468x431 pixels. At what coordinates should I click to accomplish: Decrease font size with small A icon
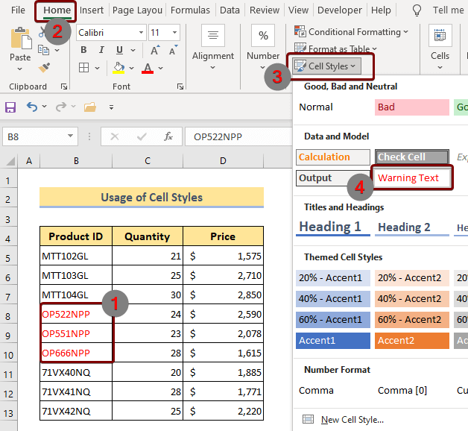173,50
